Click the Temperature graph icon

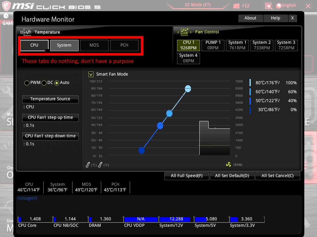click(27, 32)
